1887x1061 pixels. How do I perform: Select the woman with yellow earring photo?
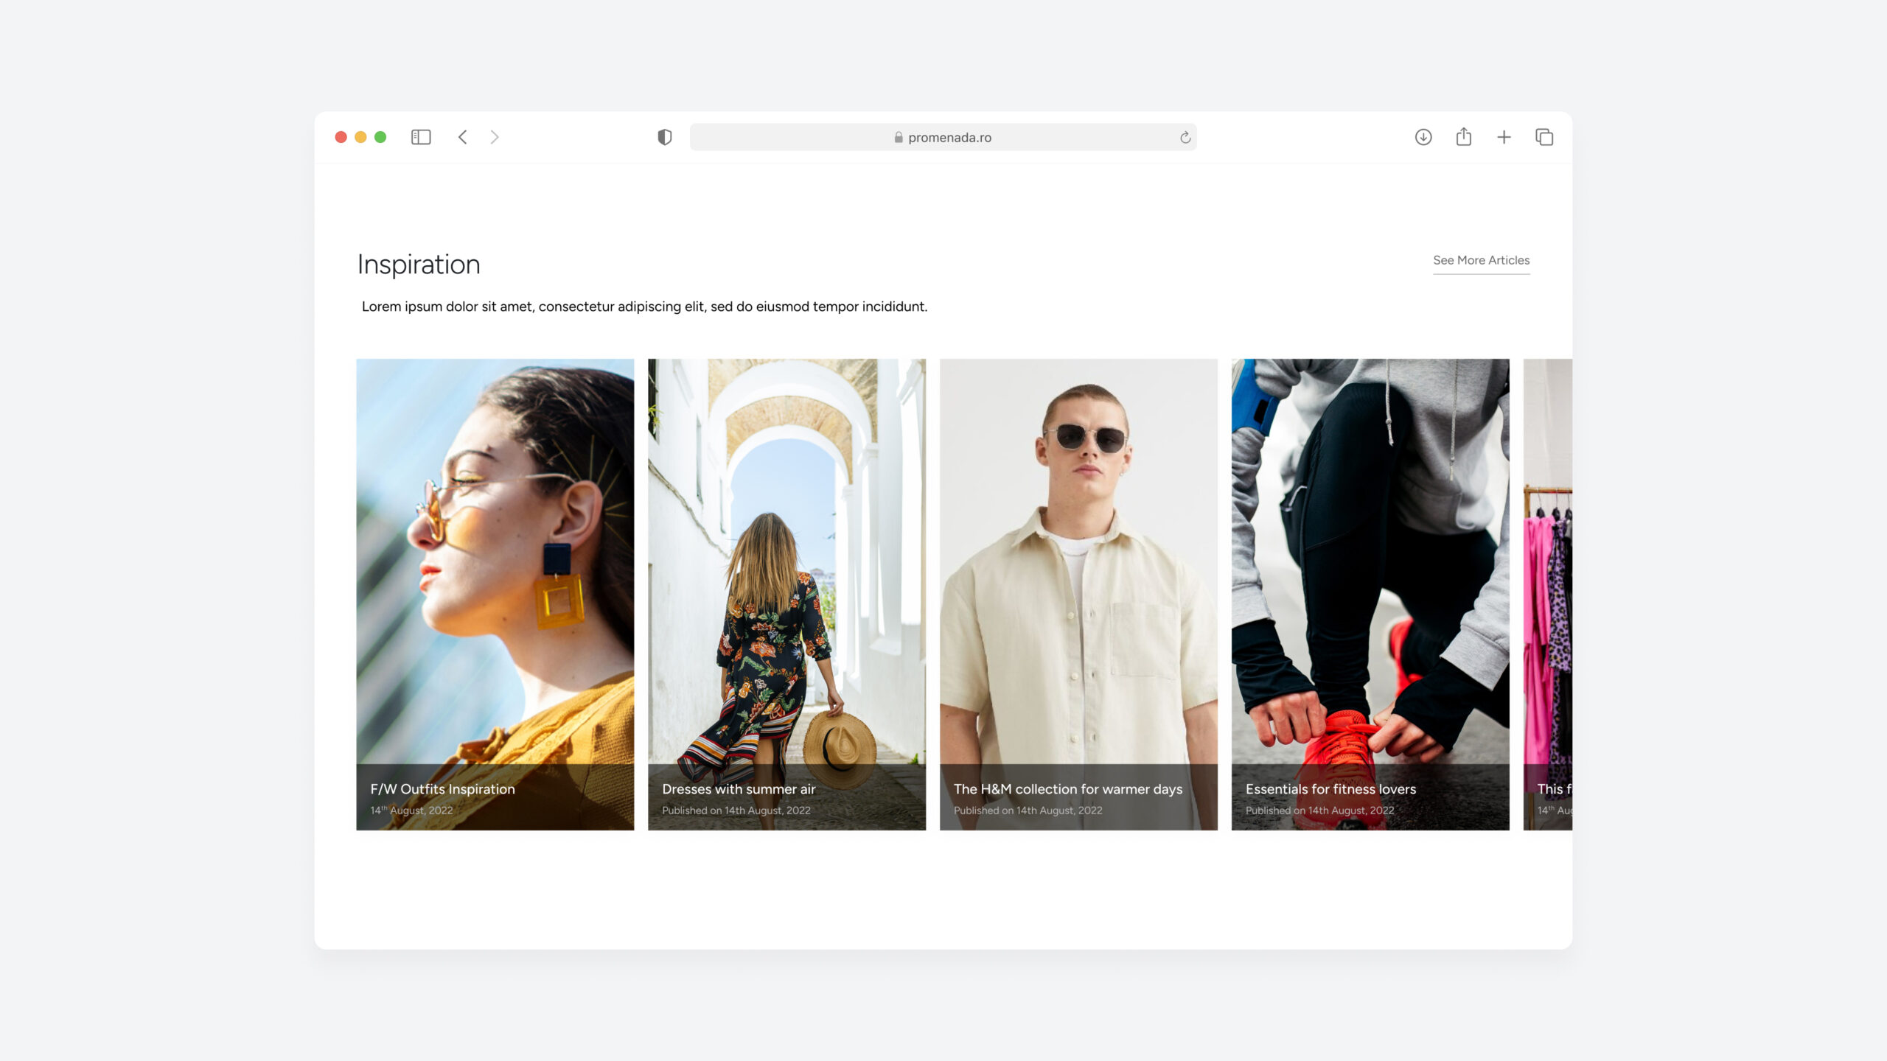pos(495,560)
